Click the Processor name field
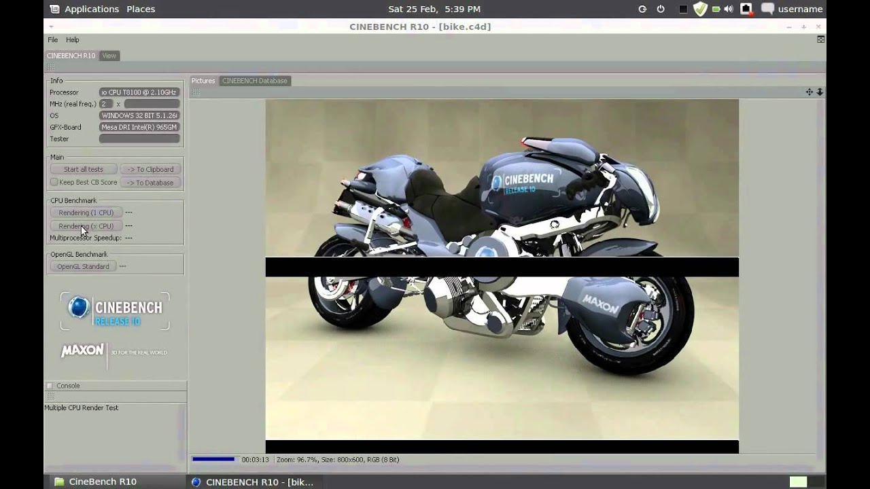This screenshot has width=870, height=489. coord(139,92)
